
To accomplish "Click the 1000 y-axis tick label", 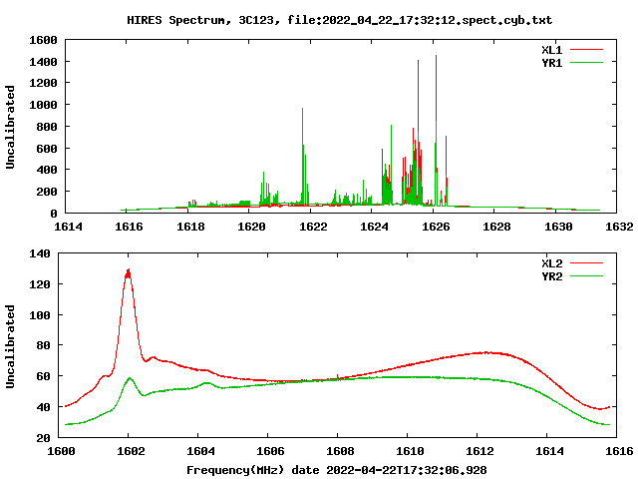I will 43,105.
